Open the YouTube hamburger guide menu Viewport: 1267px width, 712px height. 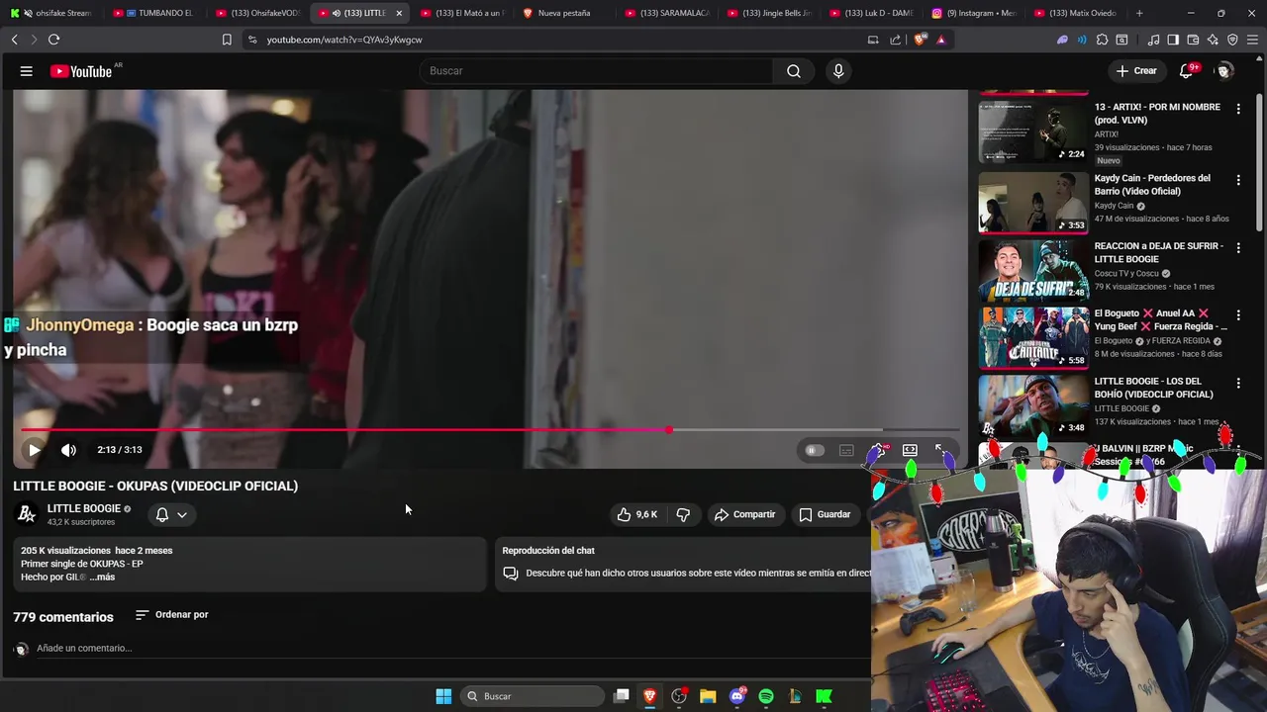pos(27,71)
